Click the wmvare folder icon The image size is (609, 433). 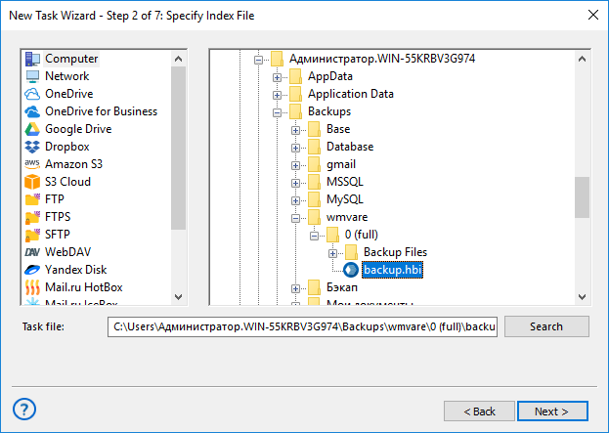click(x=314, y=217)
